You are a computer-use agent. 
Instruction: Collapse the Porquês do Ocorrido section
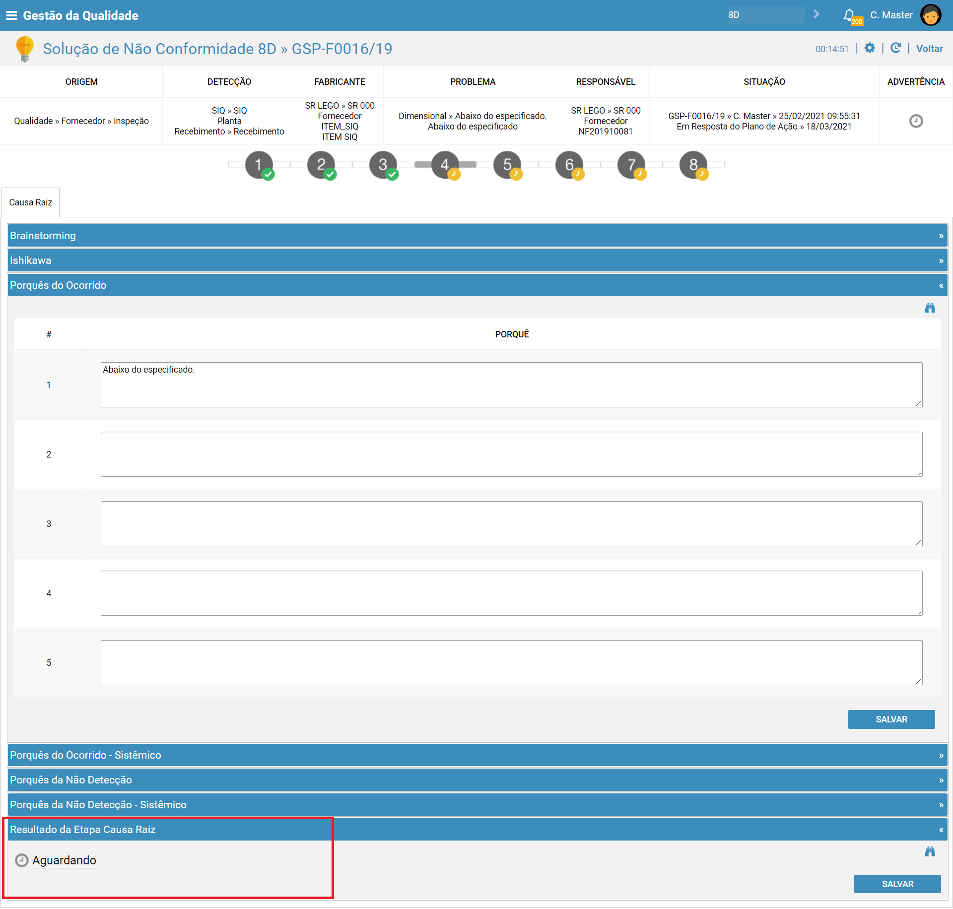pyautogui.click(x=477, y=285)
